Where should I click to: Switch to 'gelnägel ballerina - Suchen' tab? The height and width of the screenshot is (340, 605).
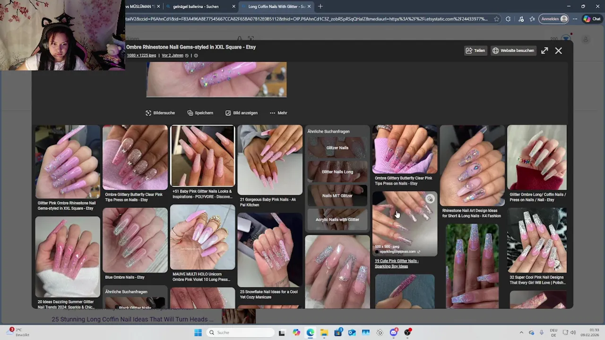196,7
